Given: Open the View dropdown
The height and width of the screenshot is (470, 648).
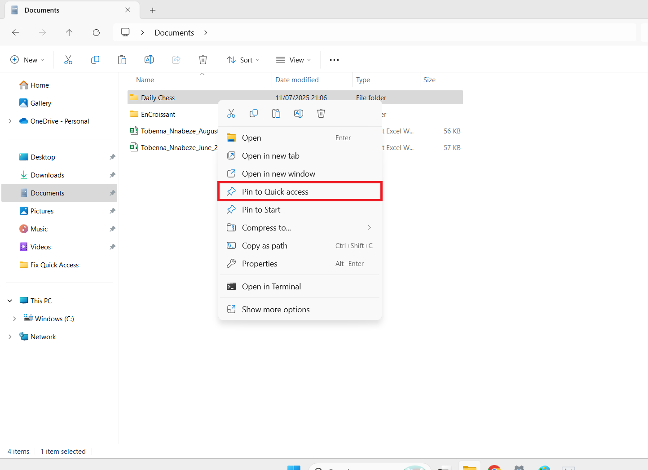Looking at the screenshot, I should coord(293,59).
